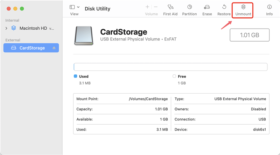Click the 1.01 GB size box
Viewport: 280px width, 155px height.
[x=250, y=35]
